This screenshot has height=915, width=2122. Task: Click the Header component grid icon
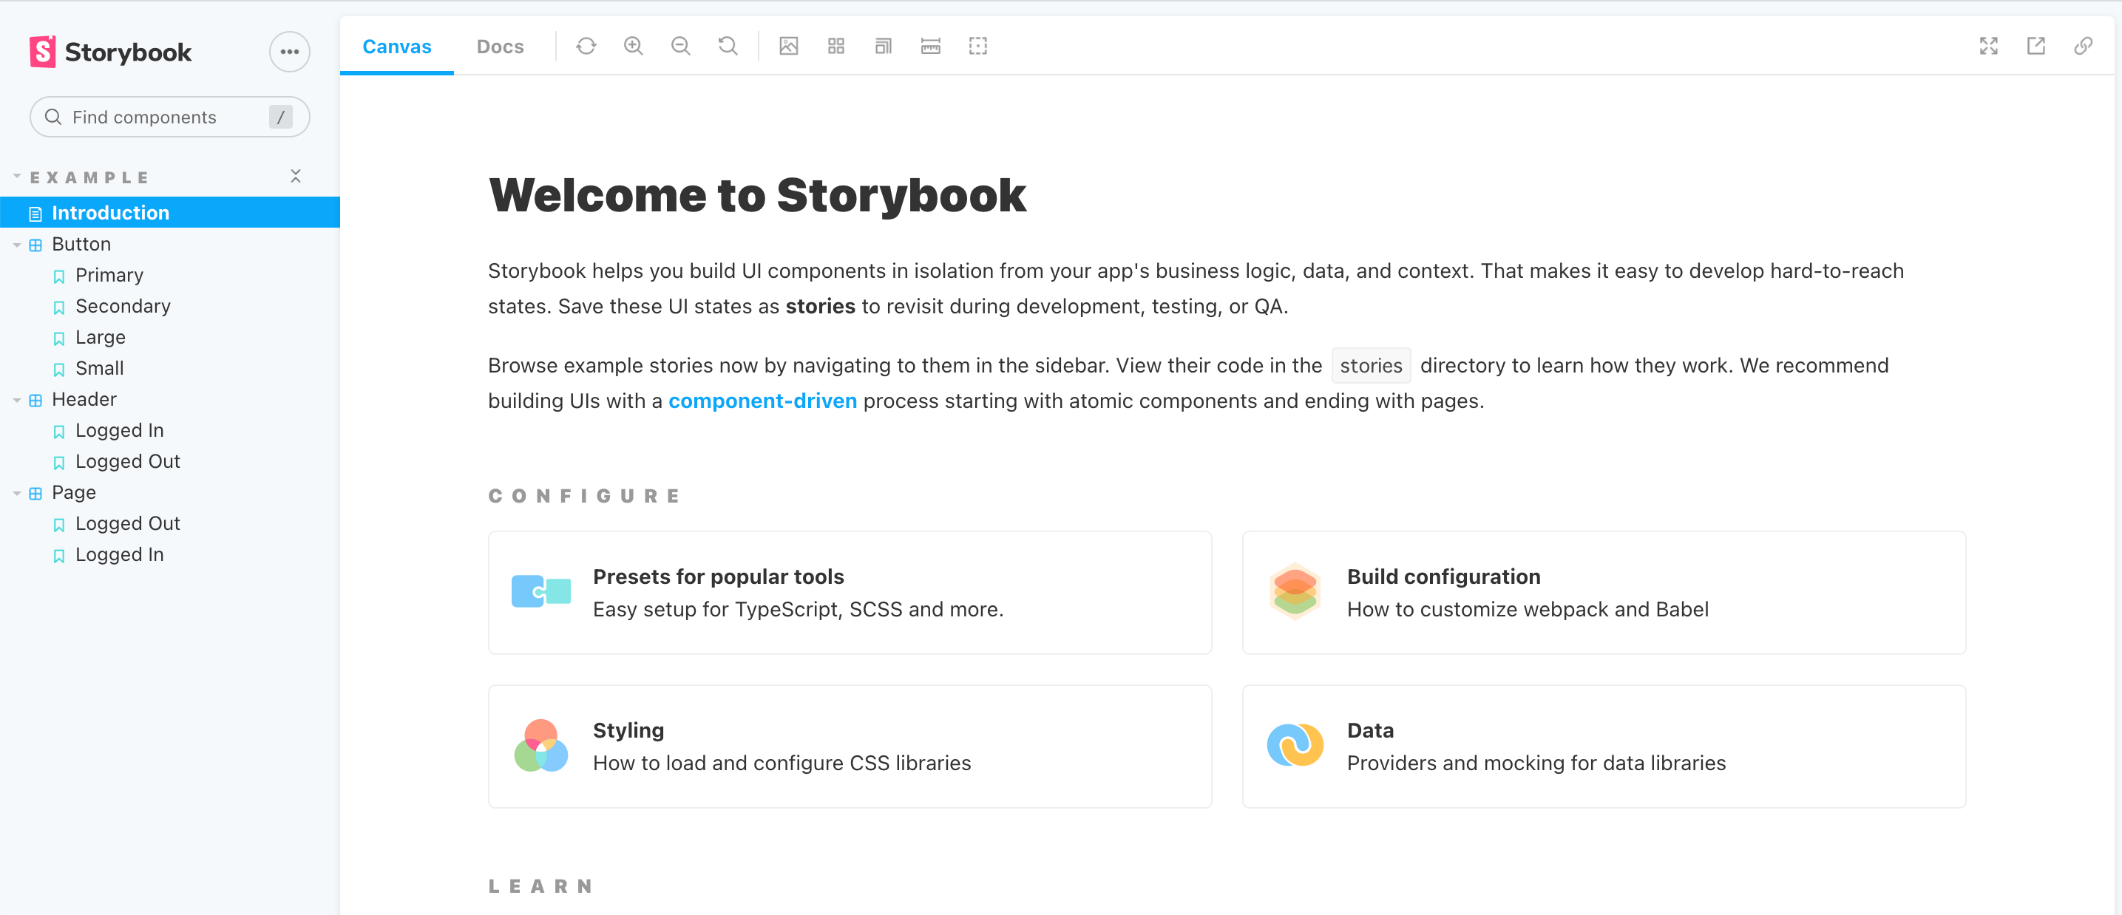pos(35,401)
